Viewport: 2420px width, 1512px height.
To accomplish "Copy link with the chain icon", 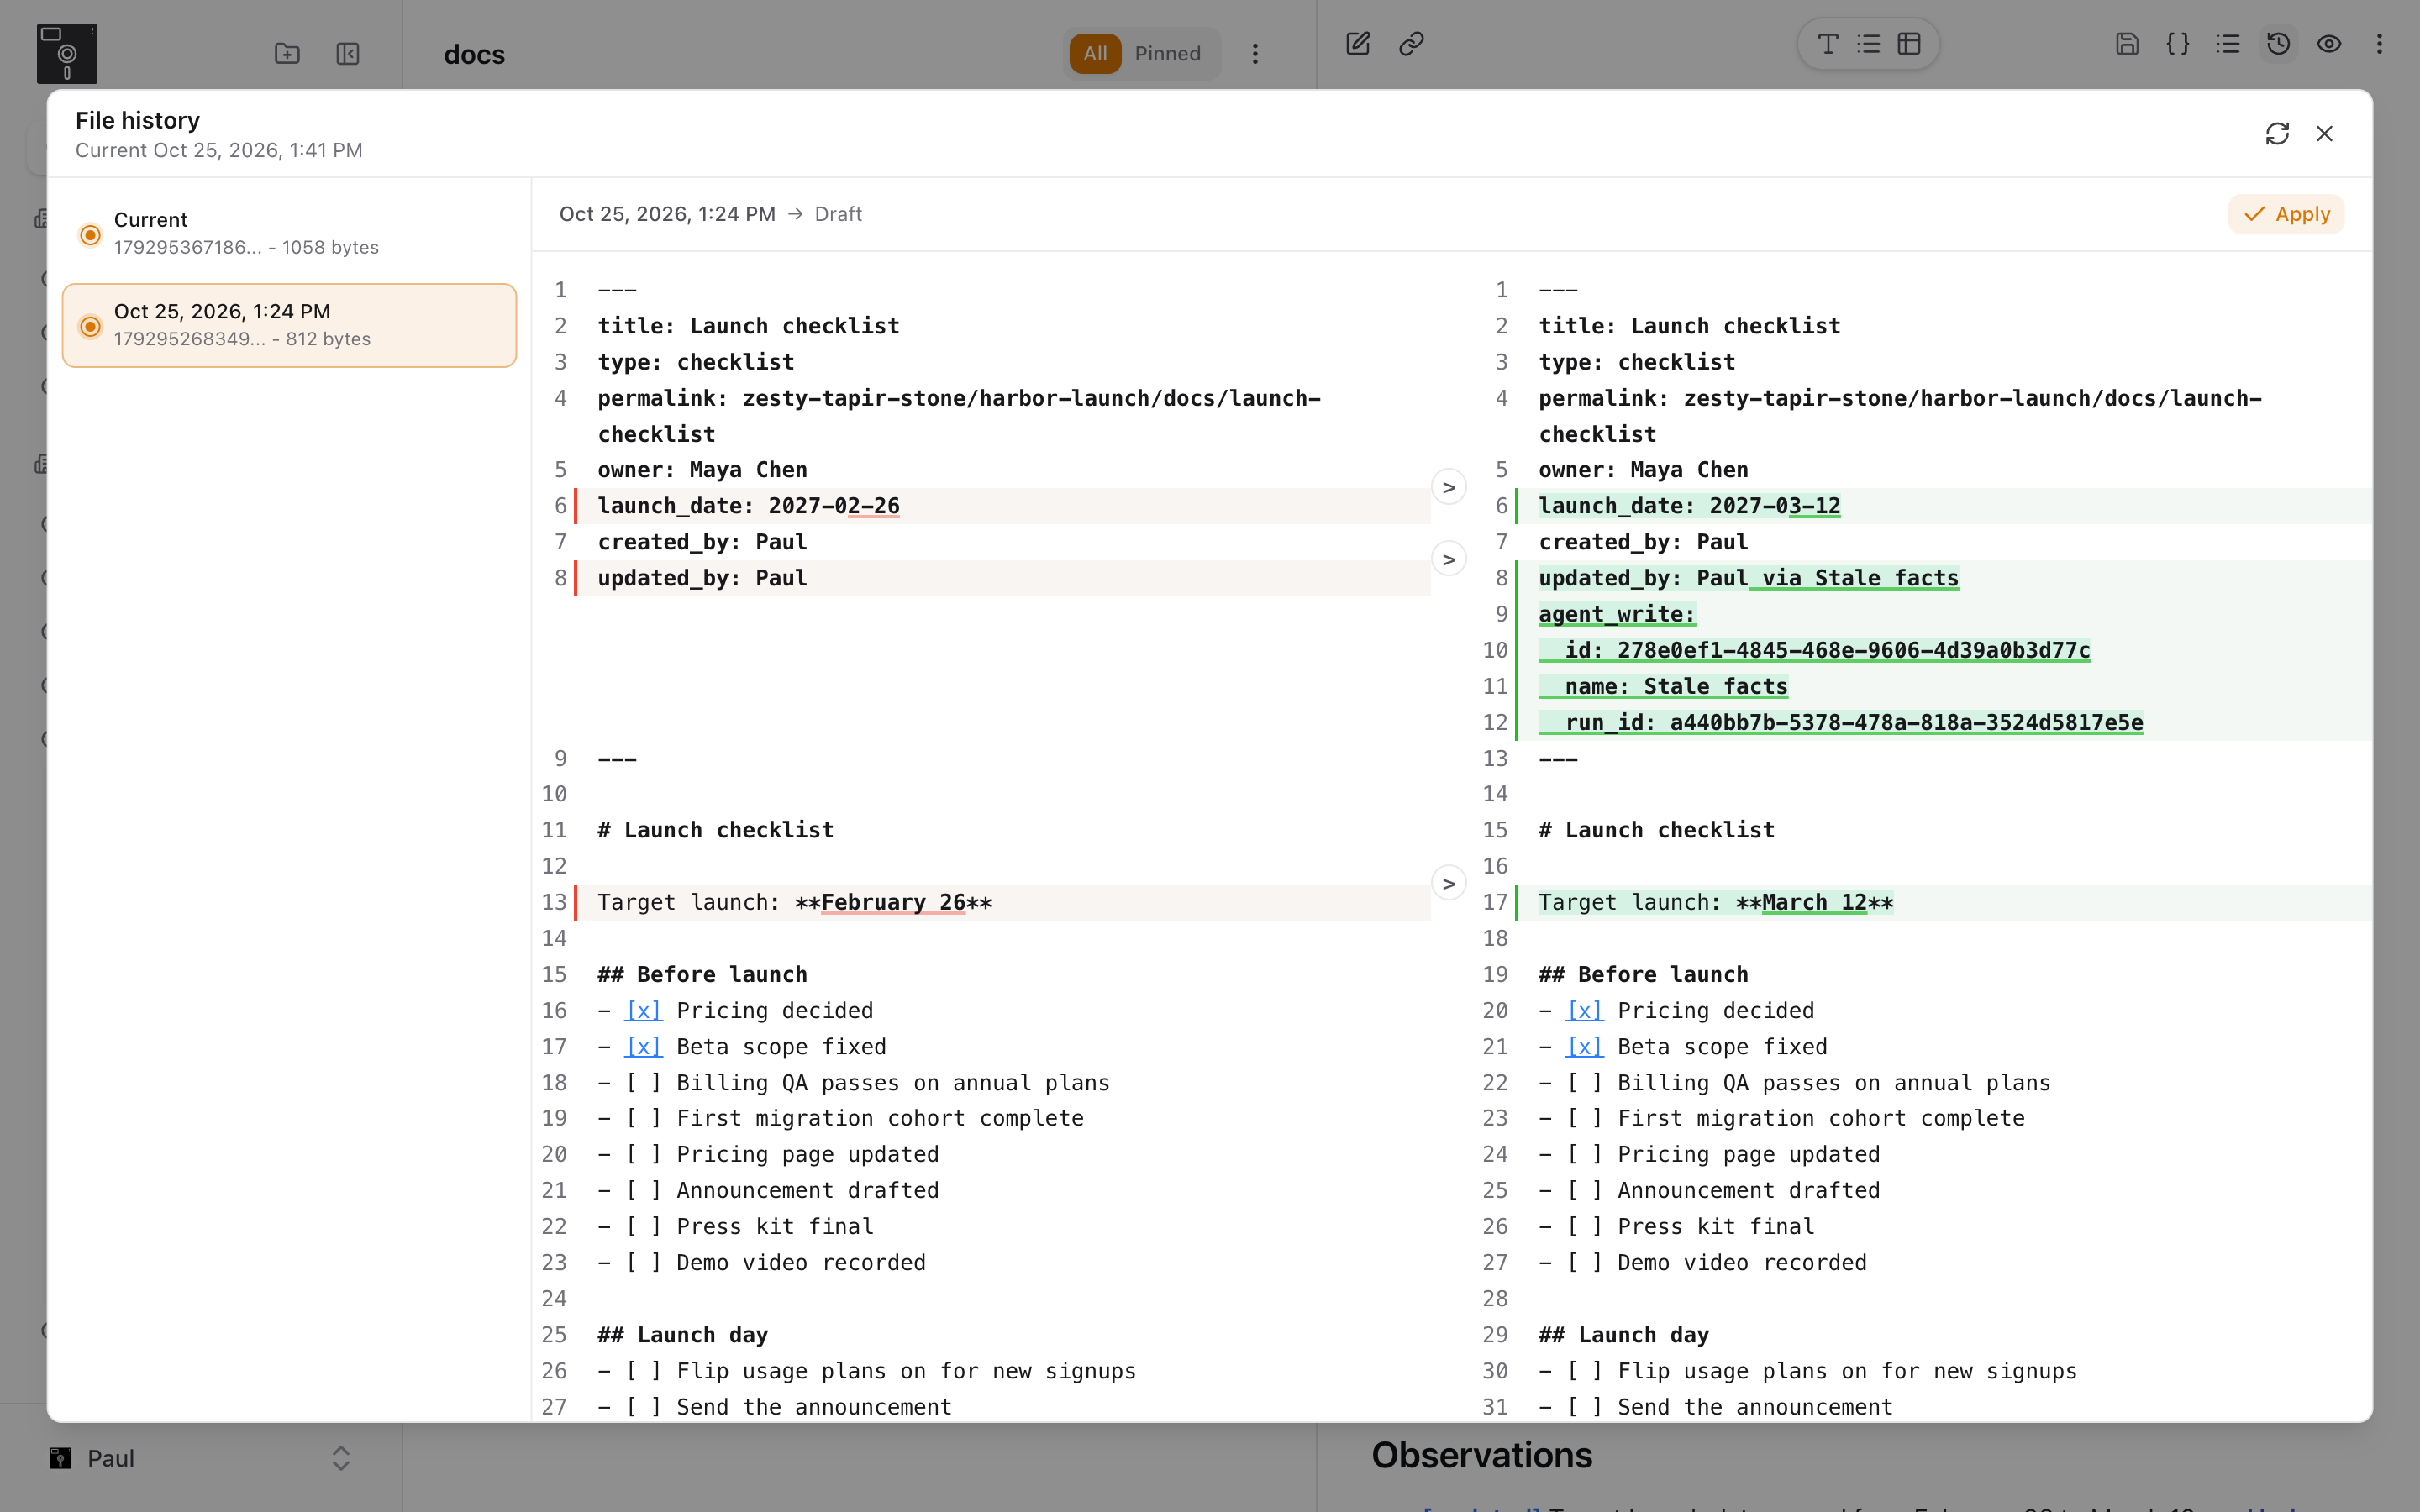I will click(1411, 43).
